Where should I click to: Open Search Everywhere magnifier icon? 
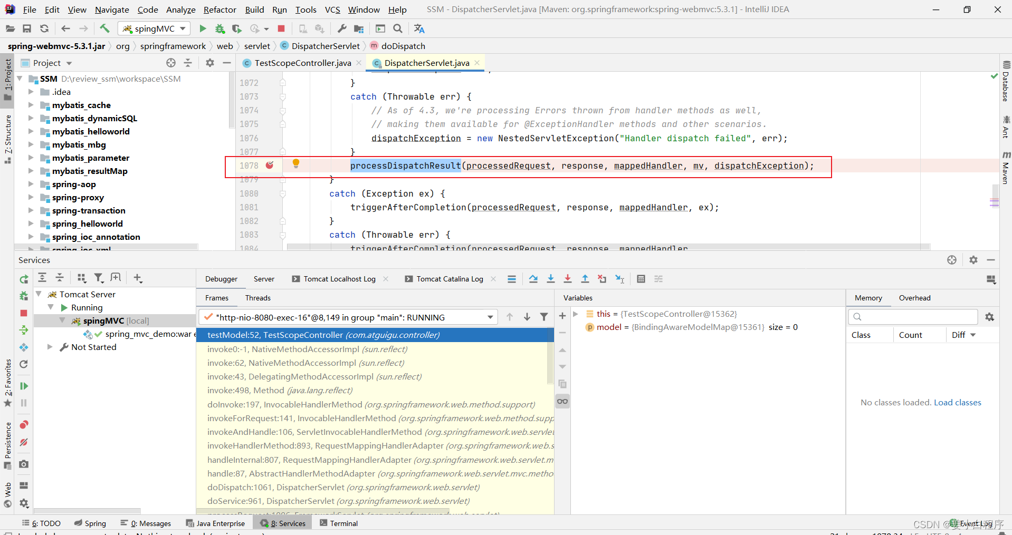pyautogui.click(x=398, y=28)
